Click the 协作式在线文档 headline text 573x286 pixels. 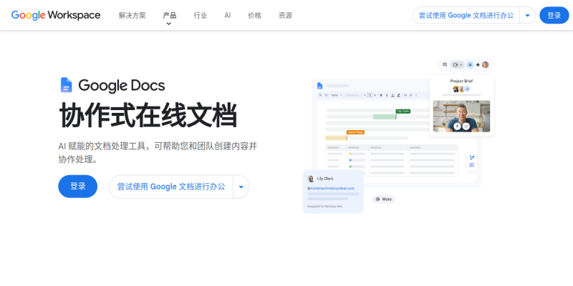pyautogui.click(x=148, y=115)
